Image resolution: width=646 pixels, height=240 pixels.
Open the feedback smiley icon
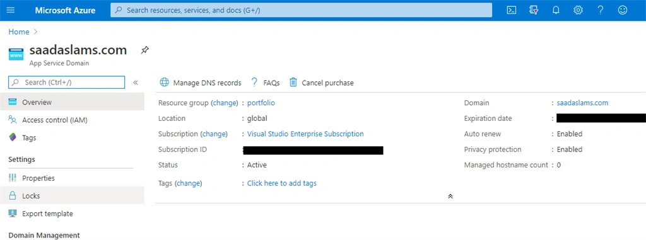tap(623, 10)
